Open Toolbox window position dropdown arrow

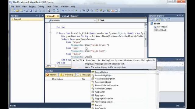[x=37, y=16]
